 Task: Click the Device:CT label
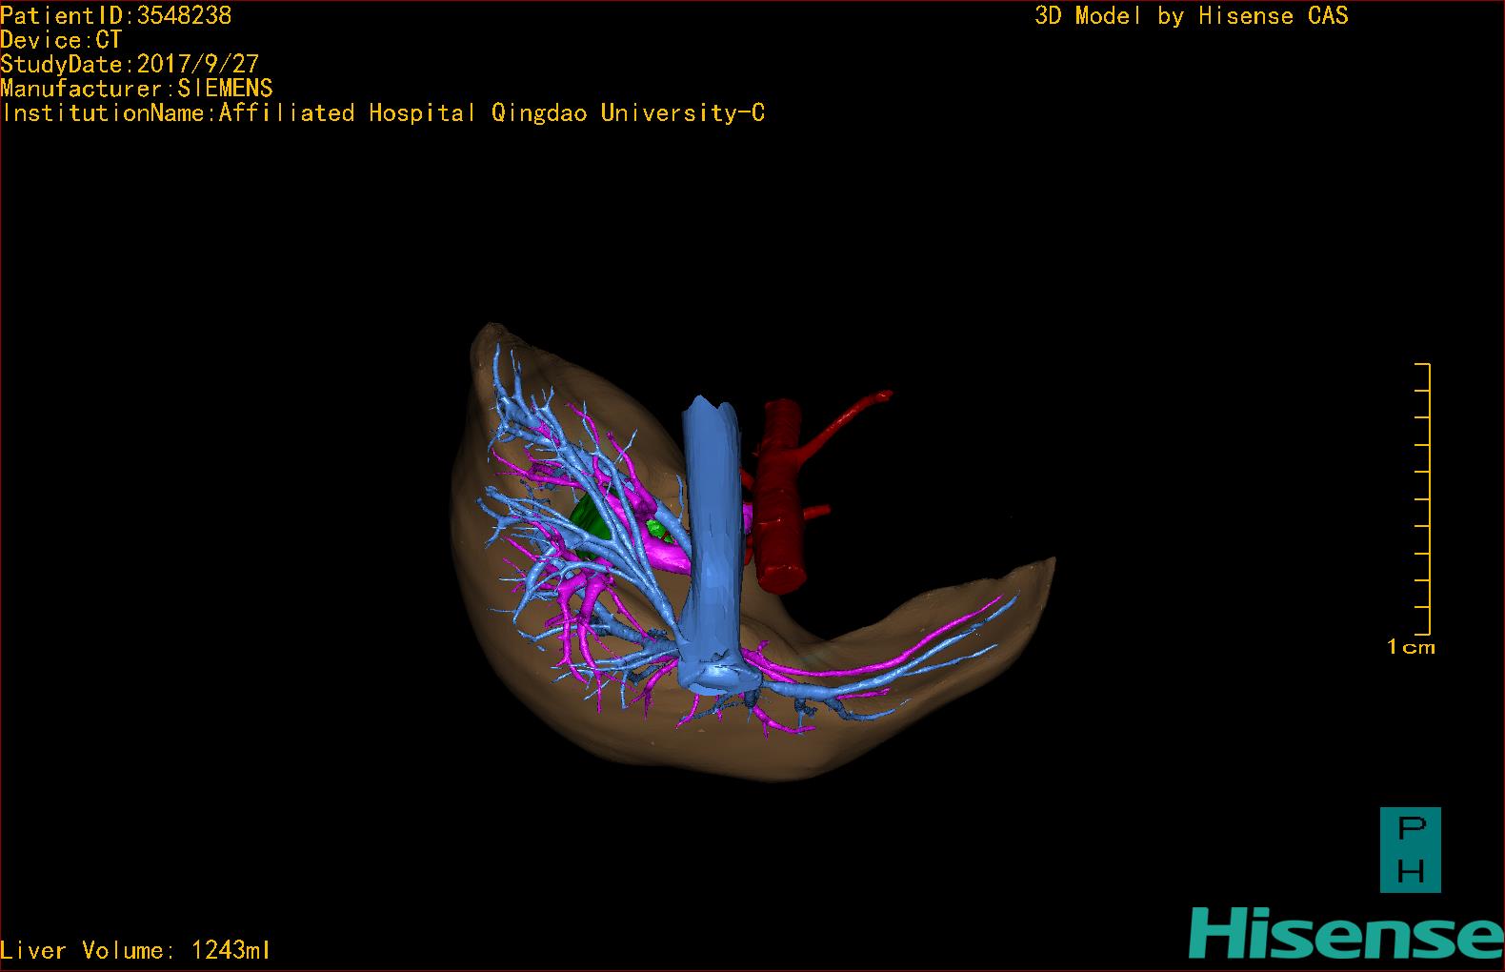point(61,40)
